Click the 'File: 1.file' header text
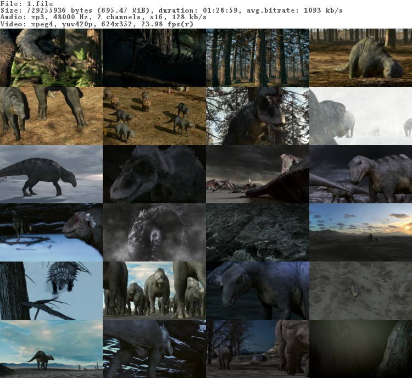The width and height of the screenshot is (412, 378). point(27,4)
